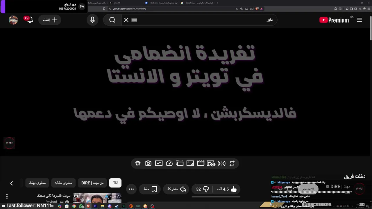Select the محتوى يهمّك chip
The image size is (372, 209).
click(37, 183)
